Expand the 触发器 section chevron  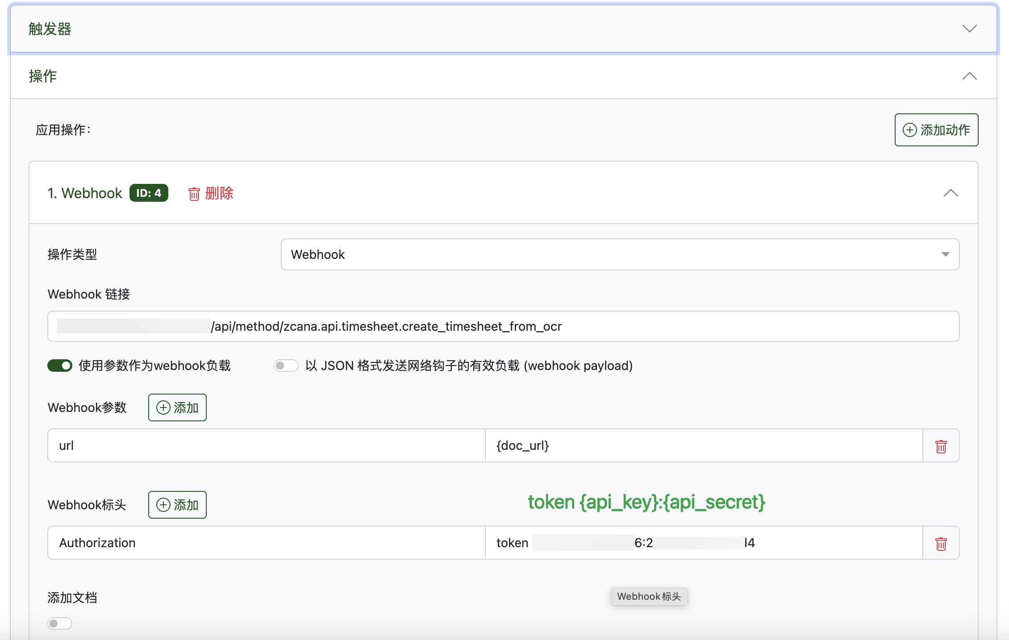(969, 29)
